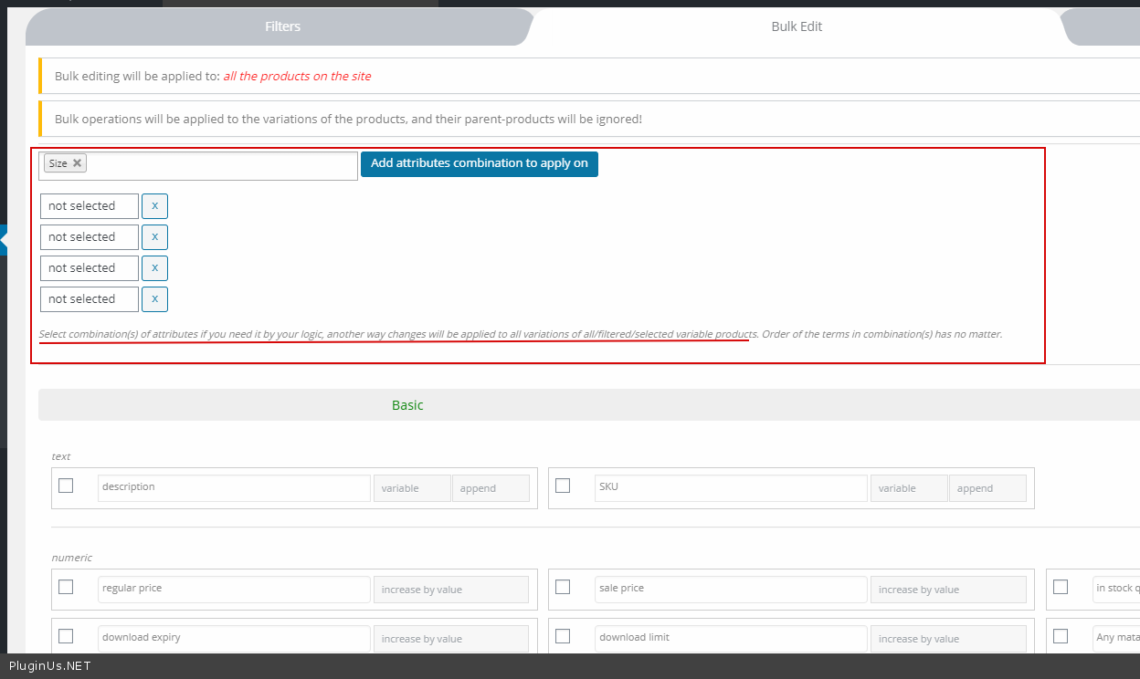1140x679 pixels.
Task: Remove the Size attribute tag
Action: (x=78, y=163)
